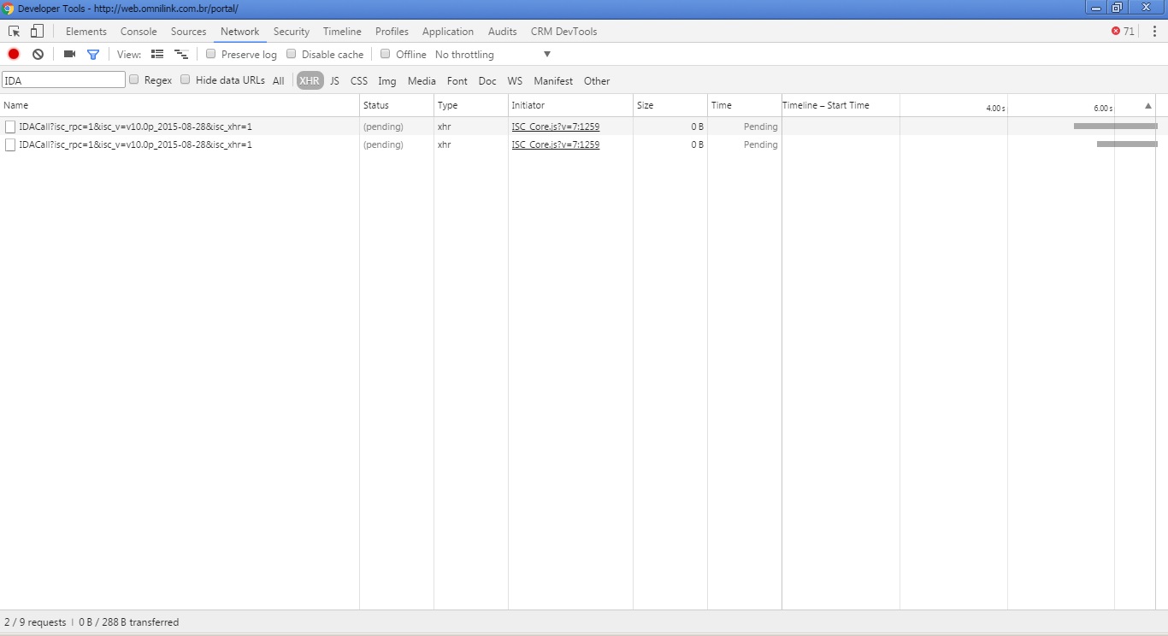Enable the Regex filter checkbox

pos(134,79)
